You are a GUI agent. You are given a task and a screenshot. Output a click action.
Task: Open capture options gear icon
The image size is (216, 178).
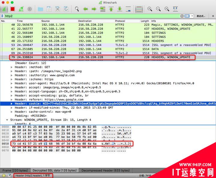[x=30, y=9]
